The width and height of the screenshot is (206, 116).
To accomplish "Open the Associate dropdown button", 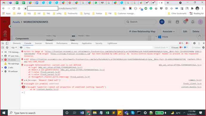I will click(x=169, y=31).
